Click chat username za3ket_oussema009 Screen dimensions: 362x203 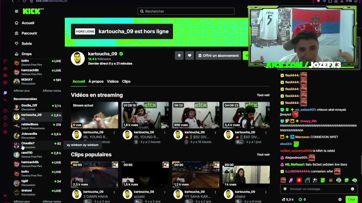296,151
